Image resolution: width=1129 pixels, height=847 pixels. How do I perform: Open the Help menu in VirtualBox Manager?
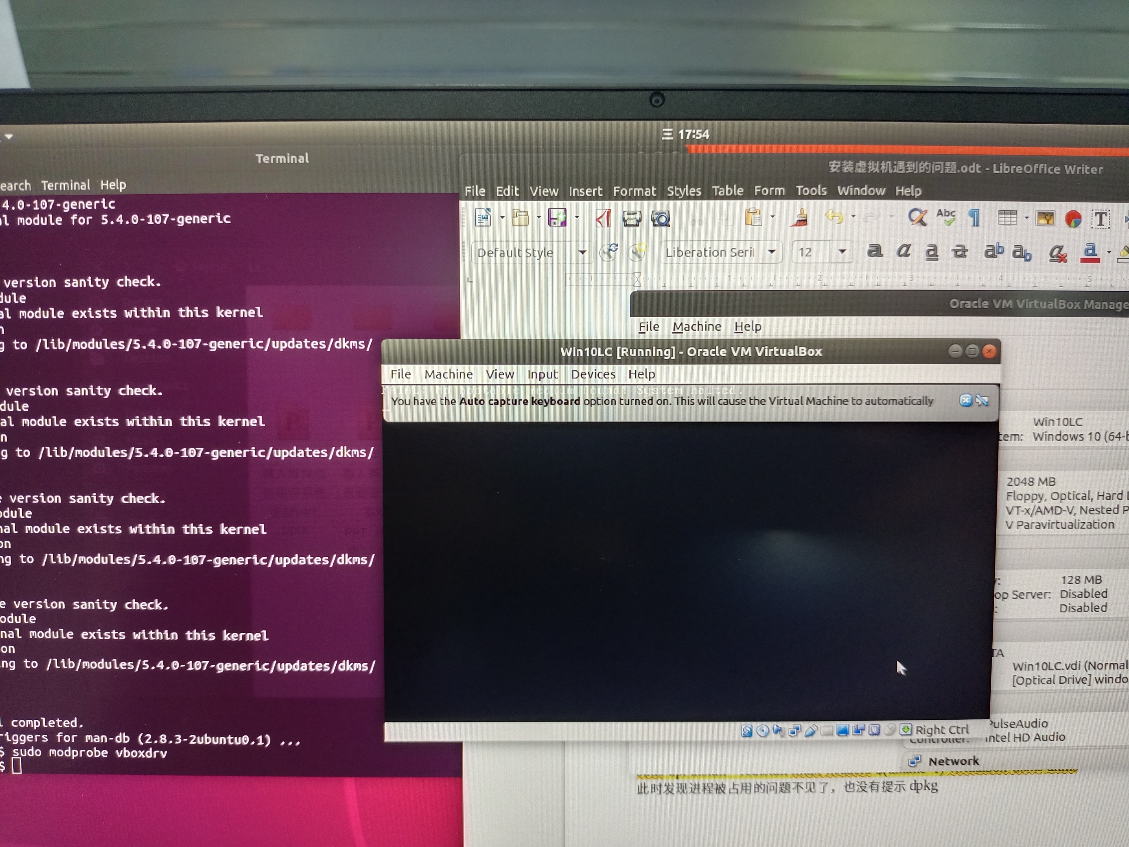[748, 327]
